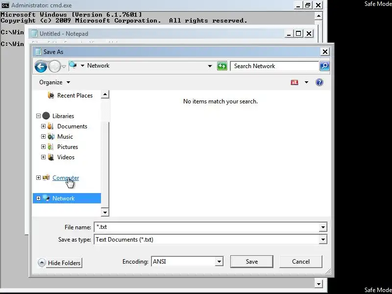
Task: Expand the Network tree node
Action: (38, 198)
